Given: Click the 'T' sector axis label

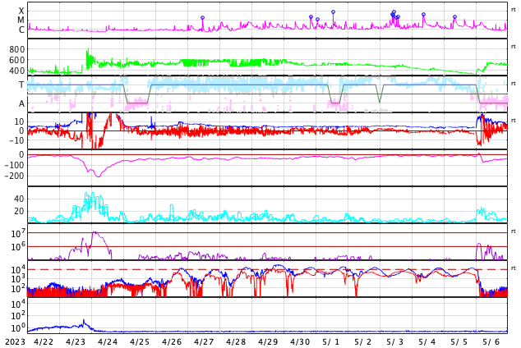Looking at the screenshot, I should 21,85.
